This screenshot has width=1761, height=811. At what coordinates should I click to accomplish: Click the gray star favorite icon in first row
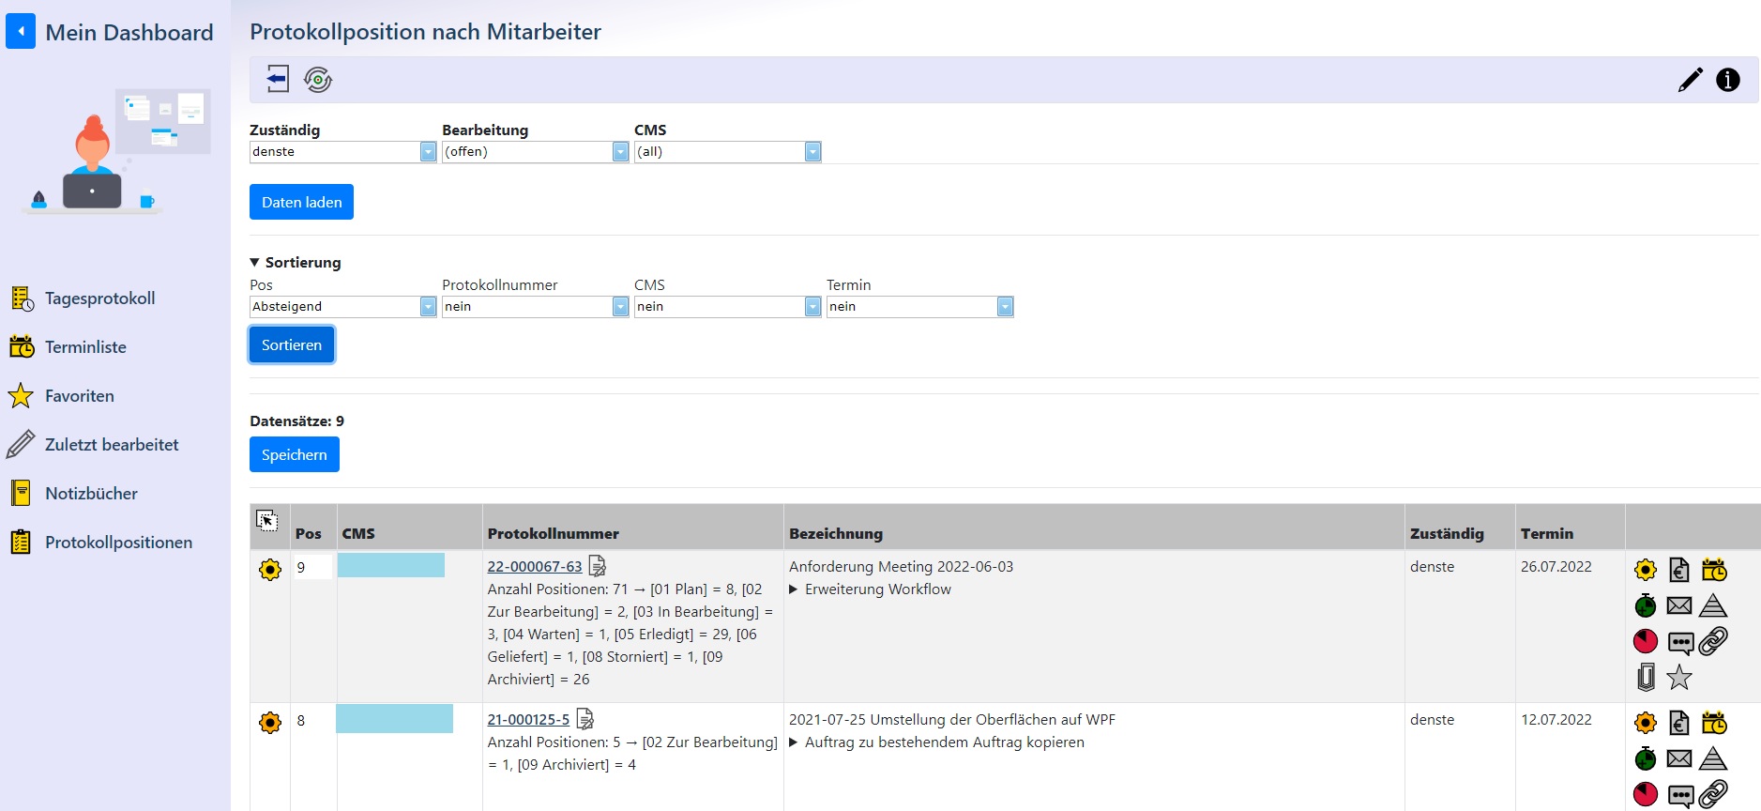[1678, 677]
